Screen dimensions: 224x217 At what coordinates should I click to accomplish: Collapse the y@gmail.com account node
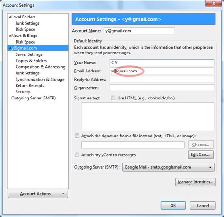coord(10,48)
